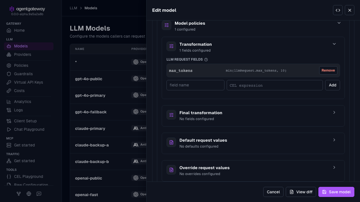Screen dimensions: 360x202
Task: Click the Policies hexagon icon
Action: point(9,65)
